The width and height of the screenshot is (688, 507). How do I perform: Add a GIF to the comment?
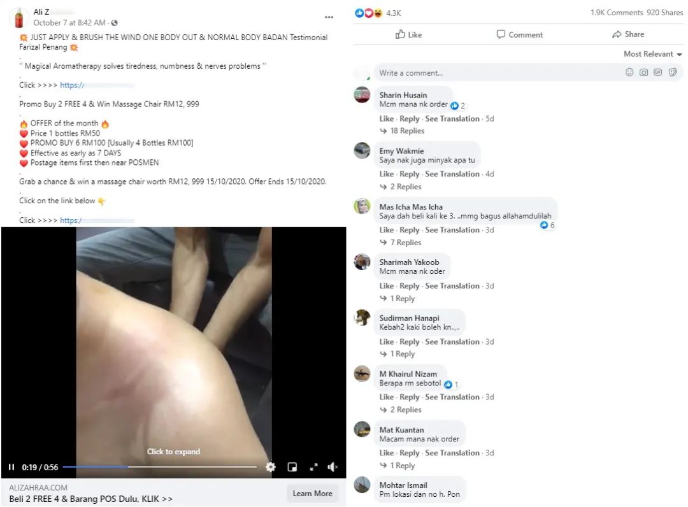click(657, 73)
